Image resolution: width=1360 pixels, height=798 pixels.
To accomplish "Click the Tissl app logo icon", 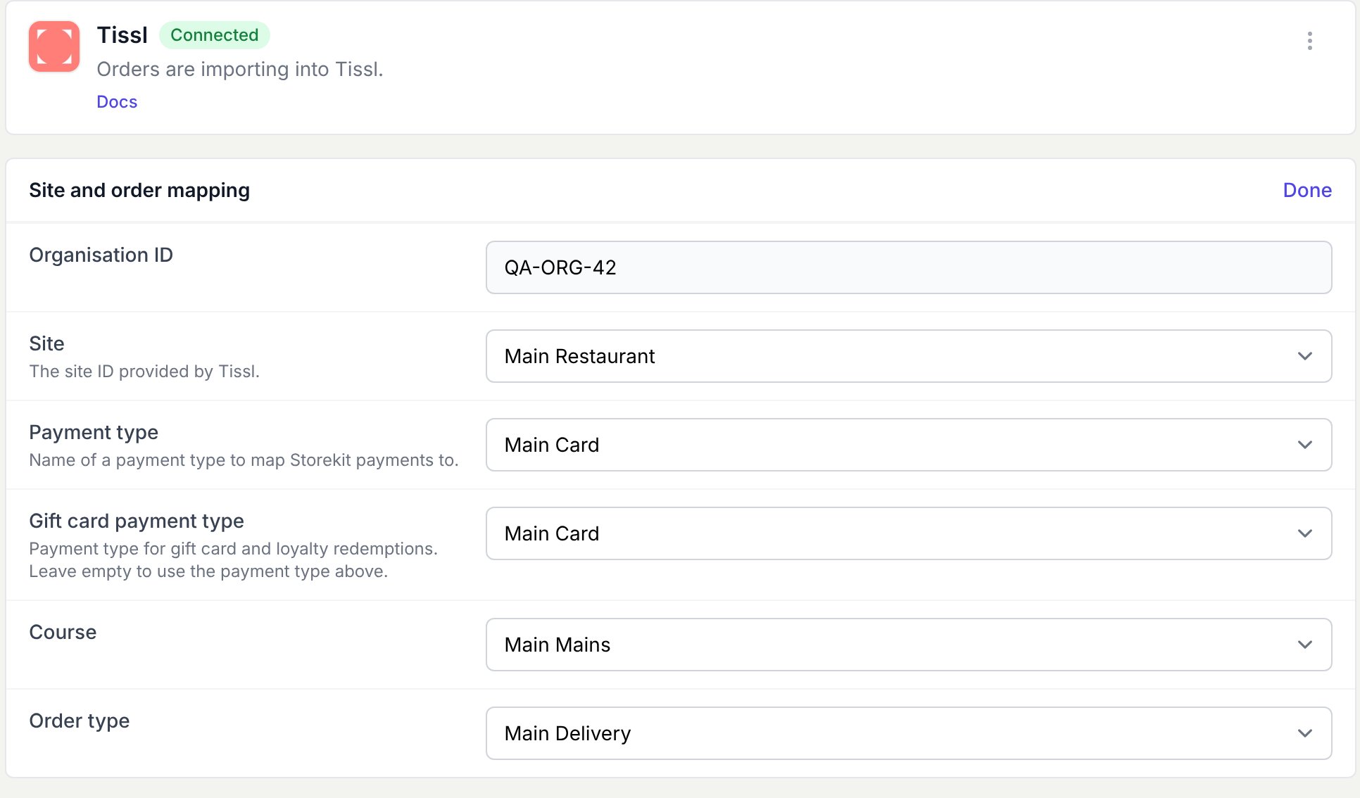I will point(54,46).
